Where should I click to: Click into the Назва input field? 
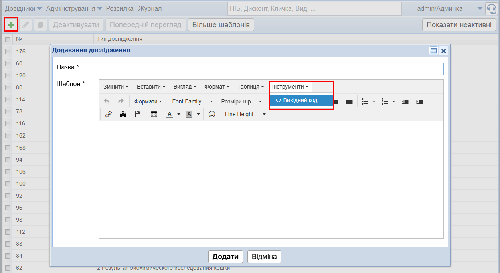[271, 69]
